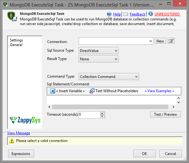Open the Help link
The width and height of the screenshot is (189, 163).
(117, 14)
